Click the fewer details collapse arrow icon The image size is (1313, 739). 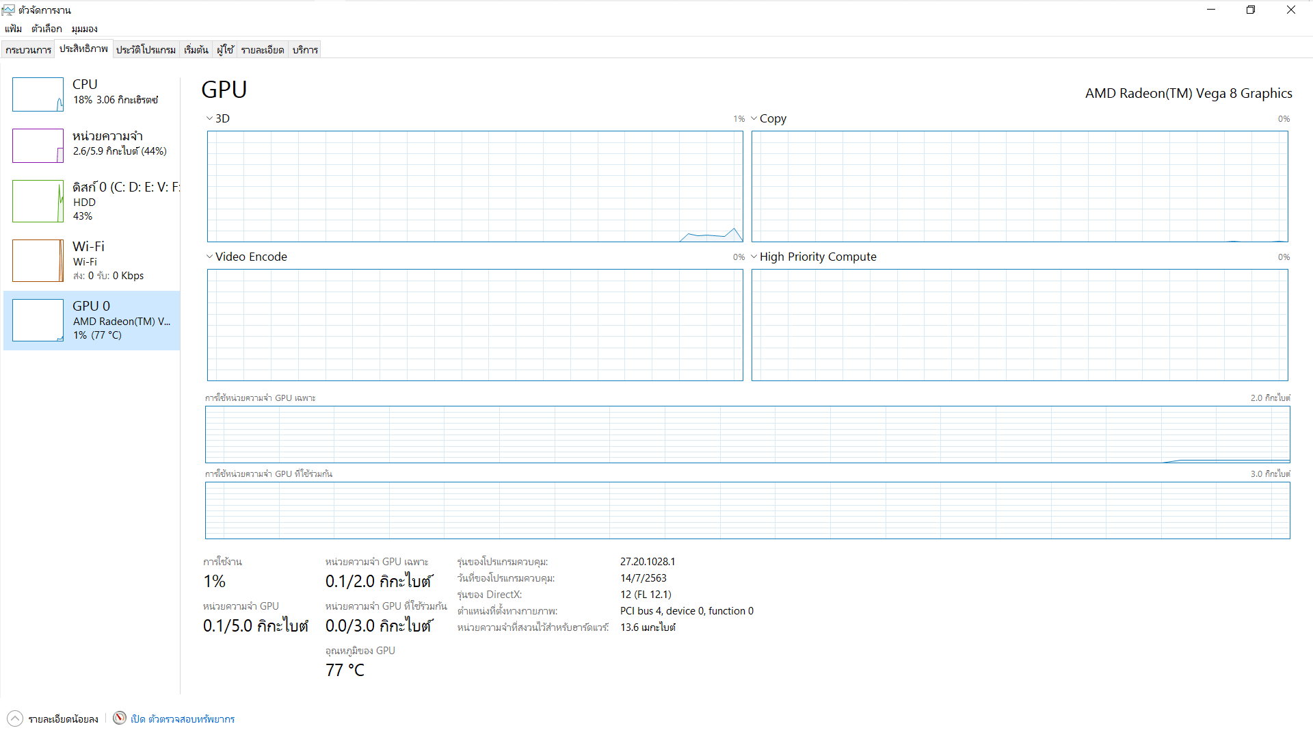[15, 718]
